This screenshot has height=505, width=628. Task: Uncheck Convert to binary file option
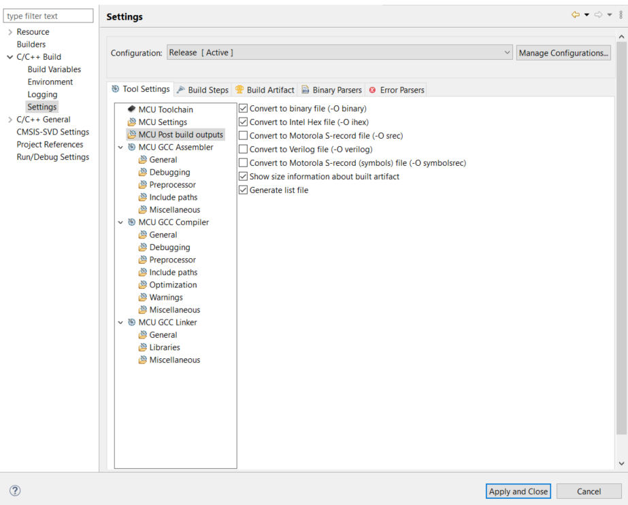pyautogui.click(x=243, y=109)
